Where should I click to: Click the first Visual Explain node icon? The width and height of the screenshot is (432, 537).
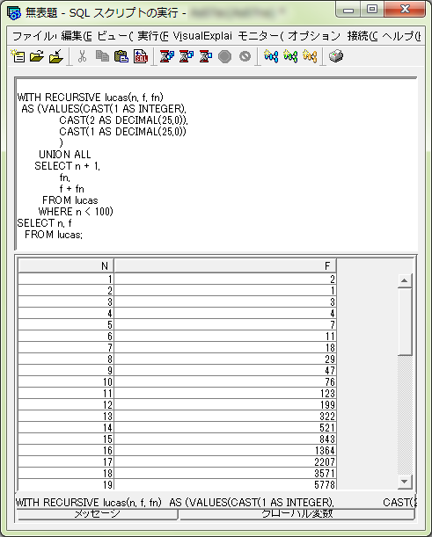[x=271, y=56]
